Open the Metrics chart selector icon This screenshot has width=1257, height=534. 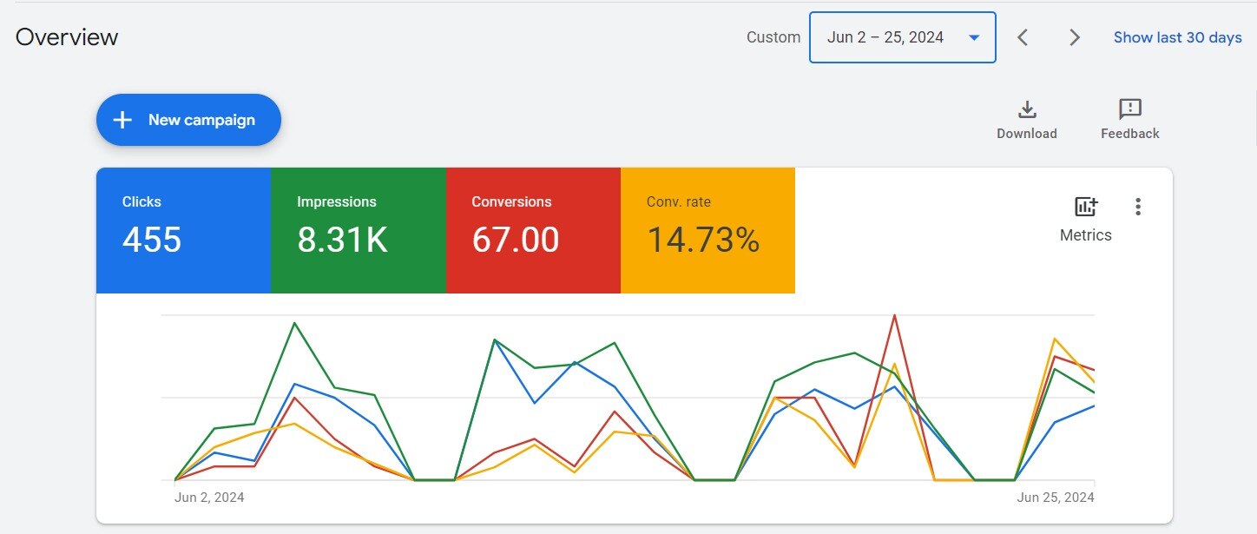(1086, 207)
